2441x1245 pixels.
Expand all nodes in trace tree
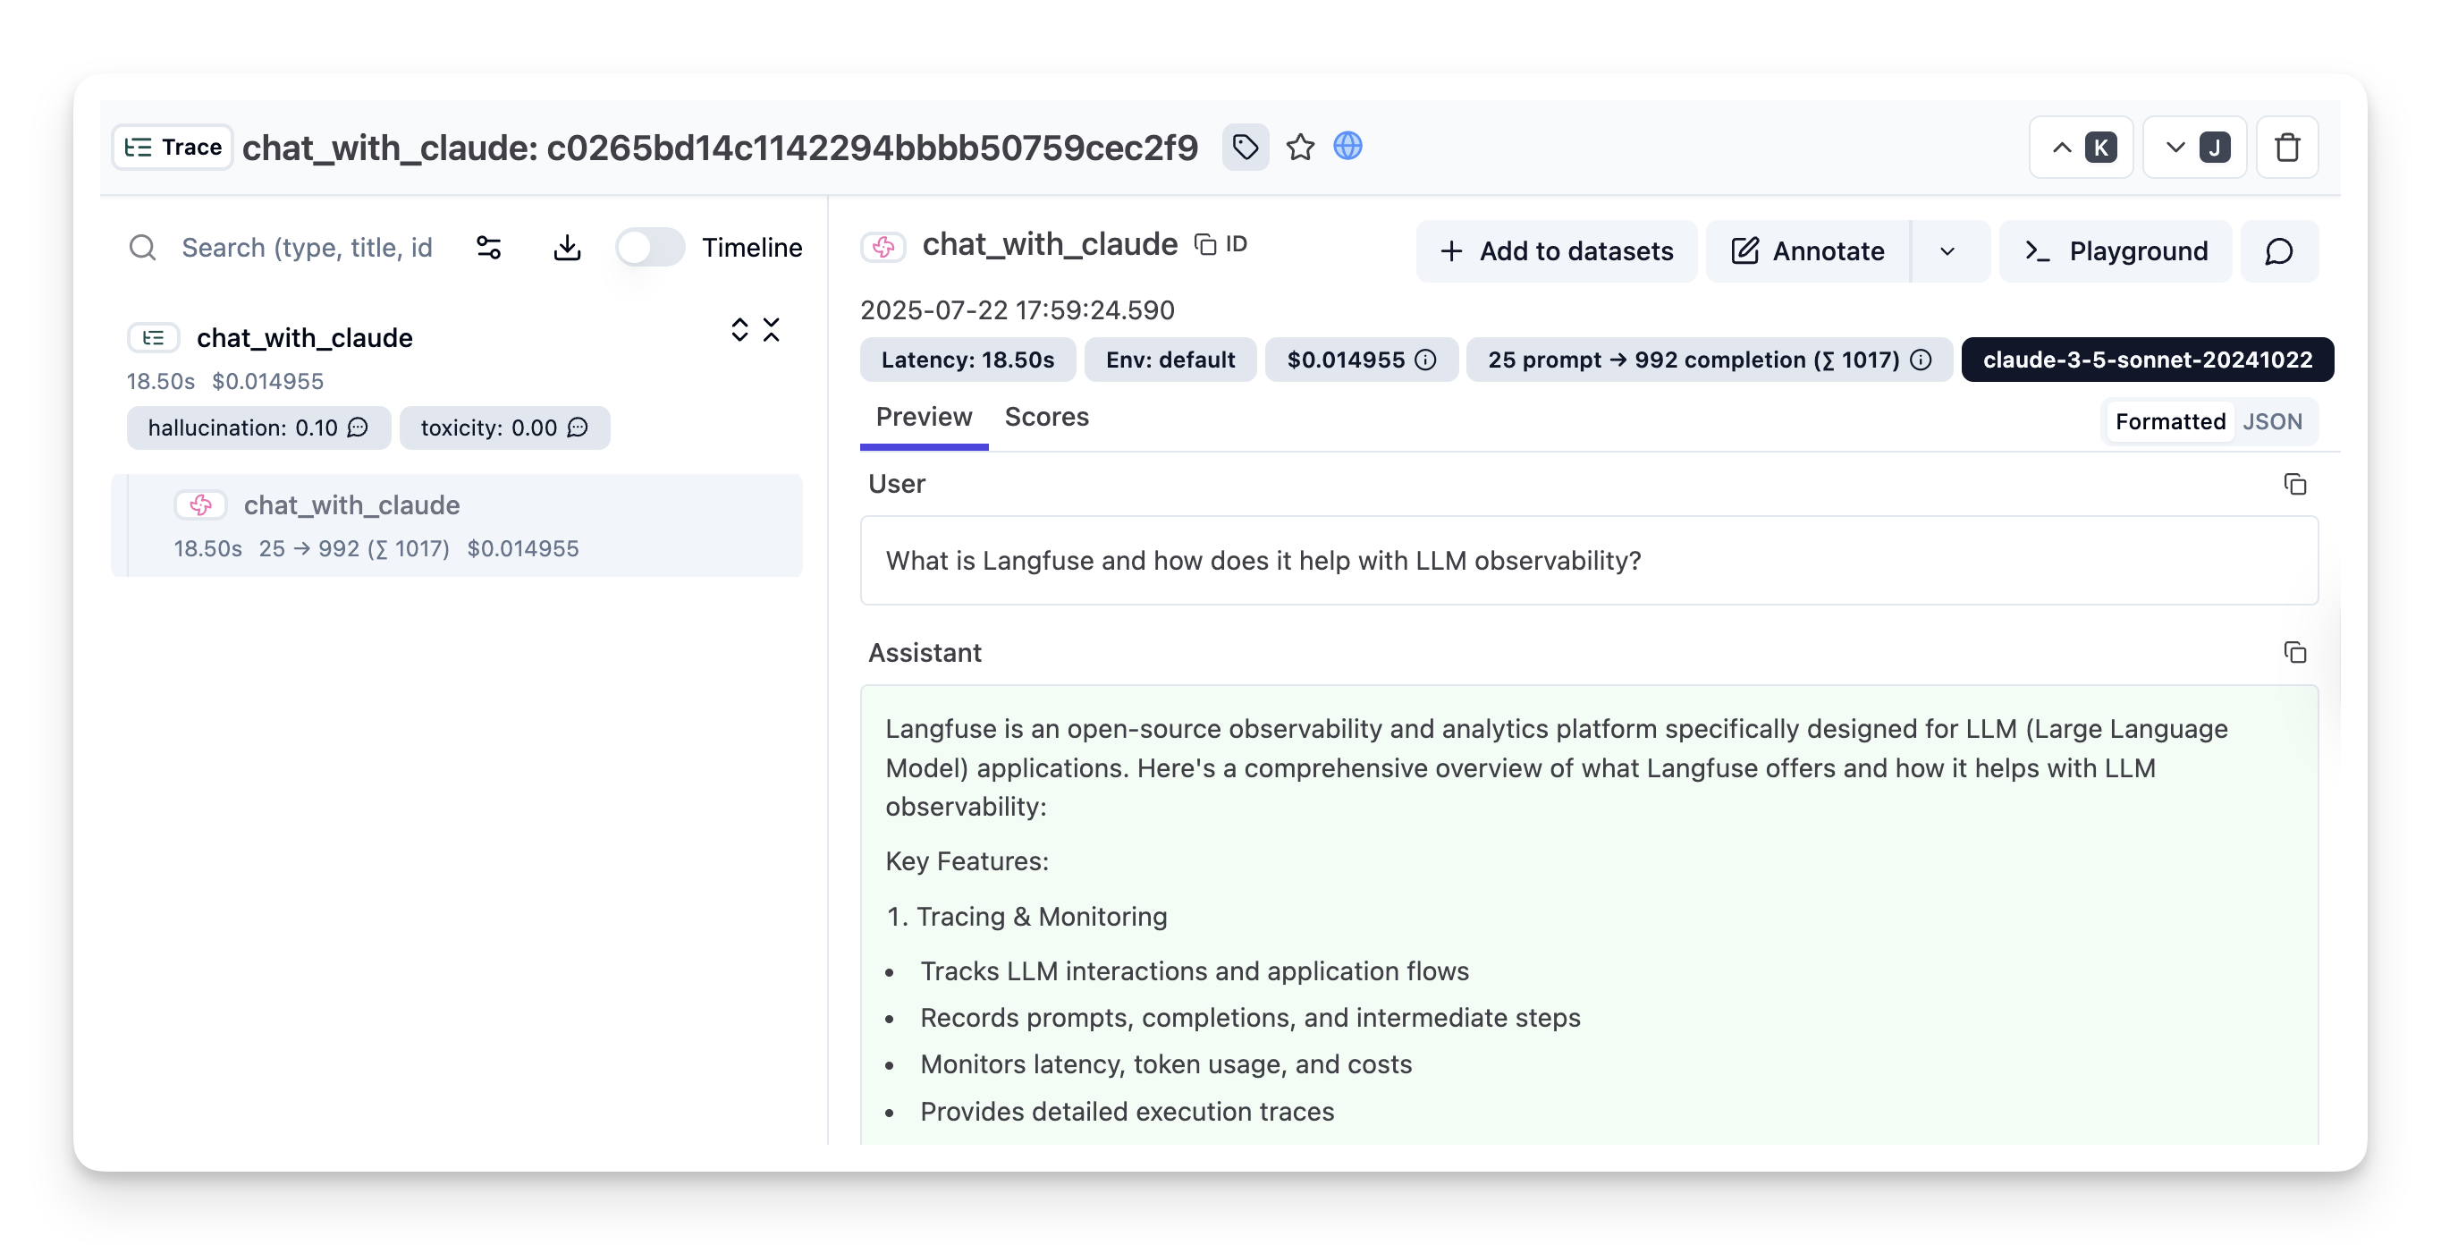[x=740, y=330]
